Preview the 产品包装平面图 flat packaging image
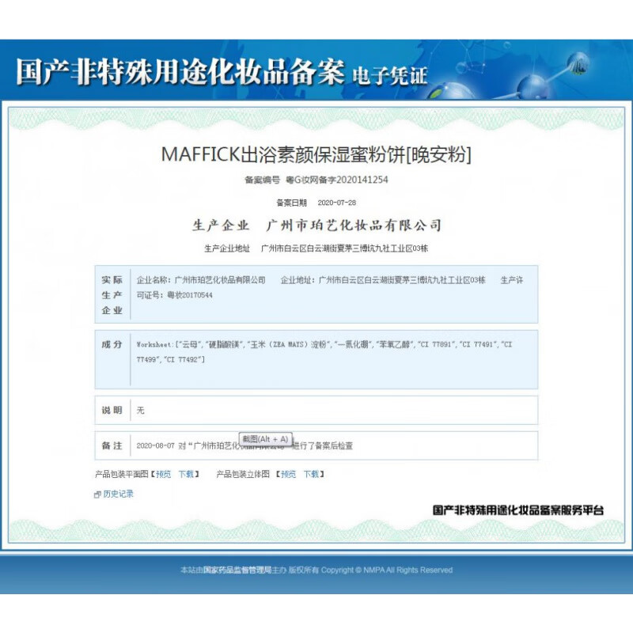This screenshot has height=633, width=633. 164,474
